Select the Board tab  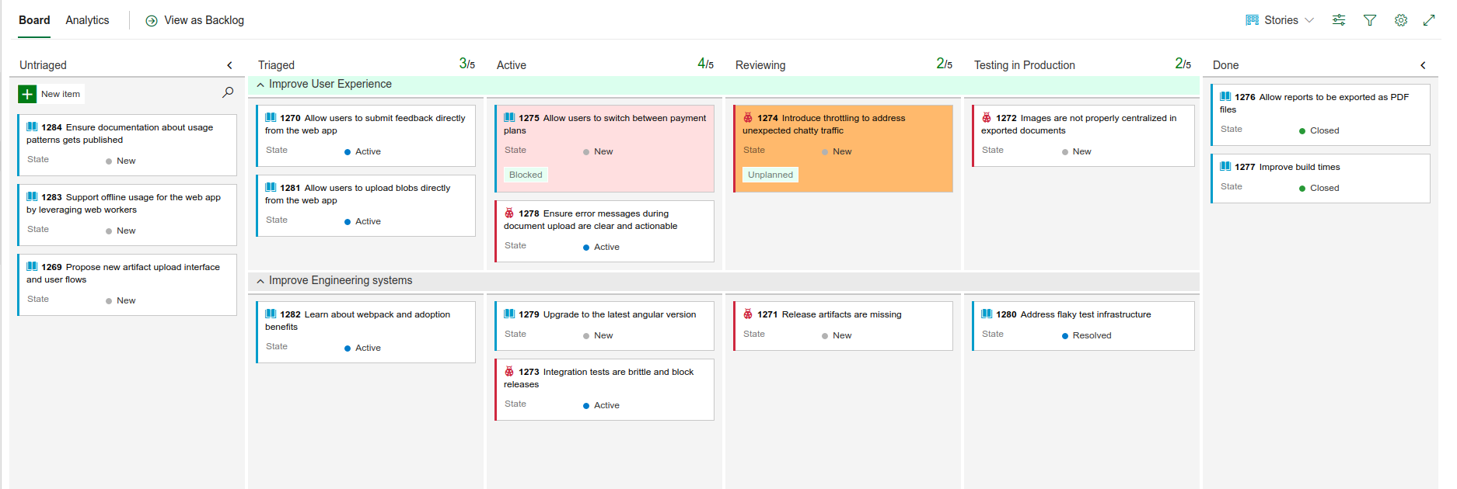[34, 20]
